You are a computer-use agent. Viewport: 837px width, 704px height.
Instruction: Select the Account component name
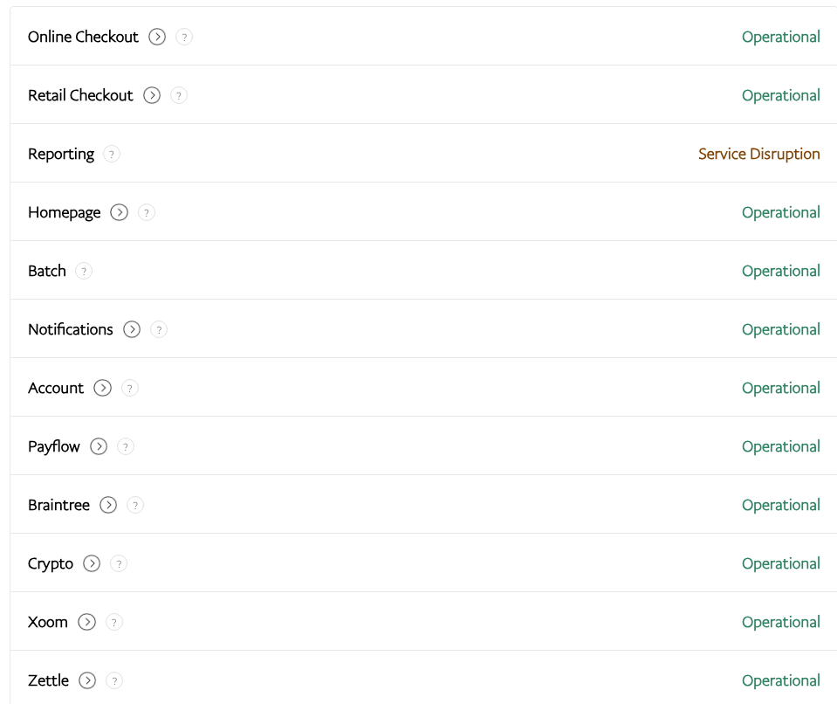(x=56, y=389)
